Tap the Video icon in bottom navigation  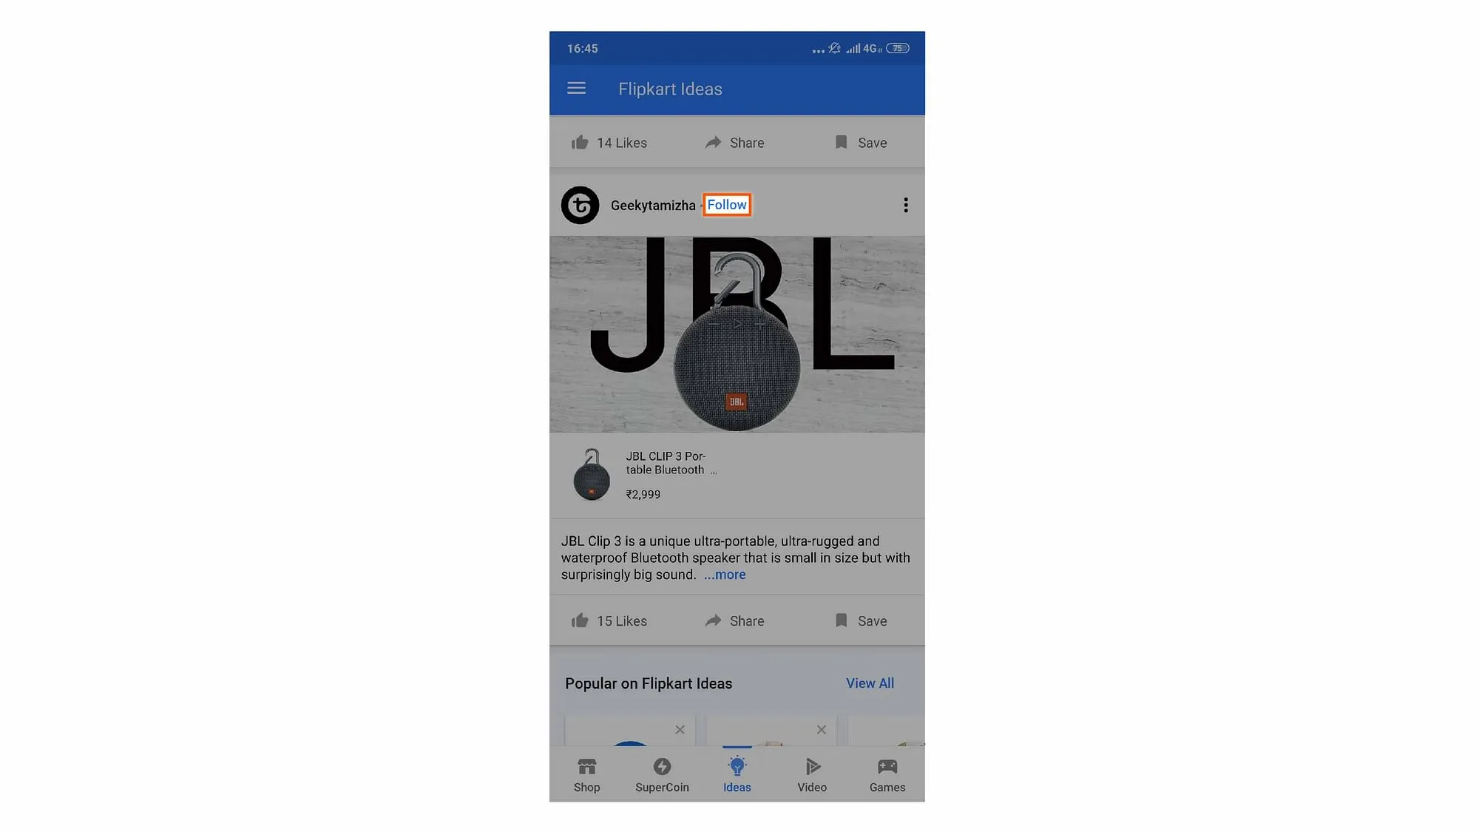pyautogui.click(x=813, y=774)
